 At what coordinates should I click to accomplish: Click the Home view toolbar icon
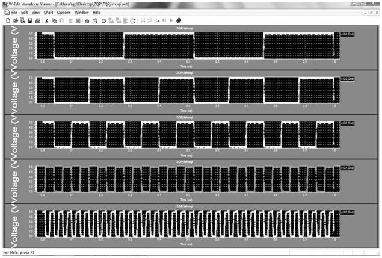pyautogui.click(x=87, y=21)
